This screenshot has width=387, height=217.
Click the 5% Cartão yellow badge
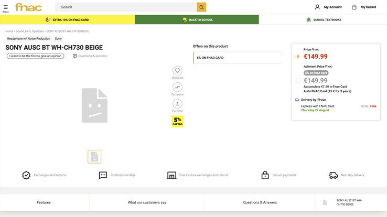[177, 121]
